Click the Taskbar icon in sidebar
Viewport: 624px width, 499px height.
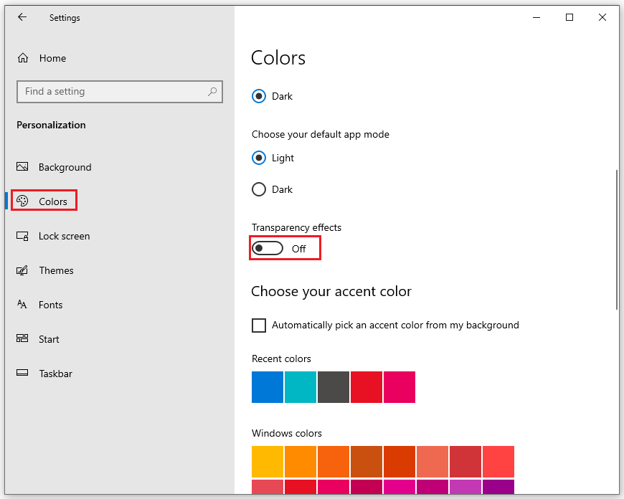[22, 373]
